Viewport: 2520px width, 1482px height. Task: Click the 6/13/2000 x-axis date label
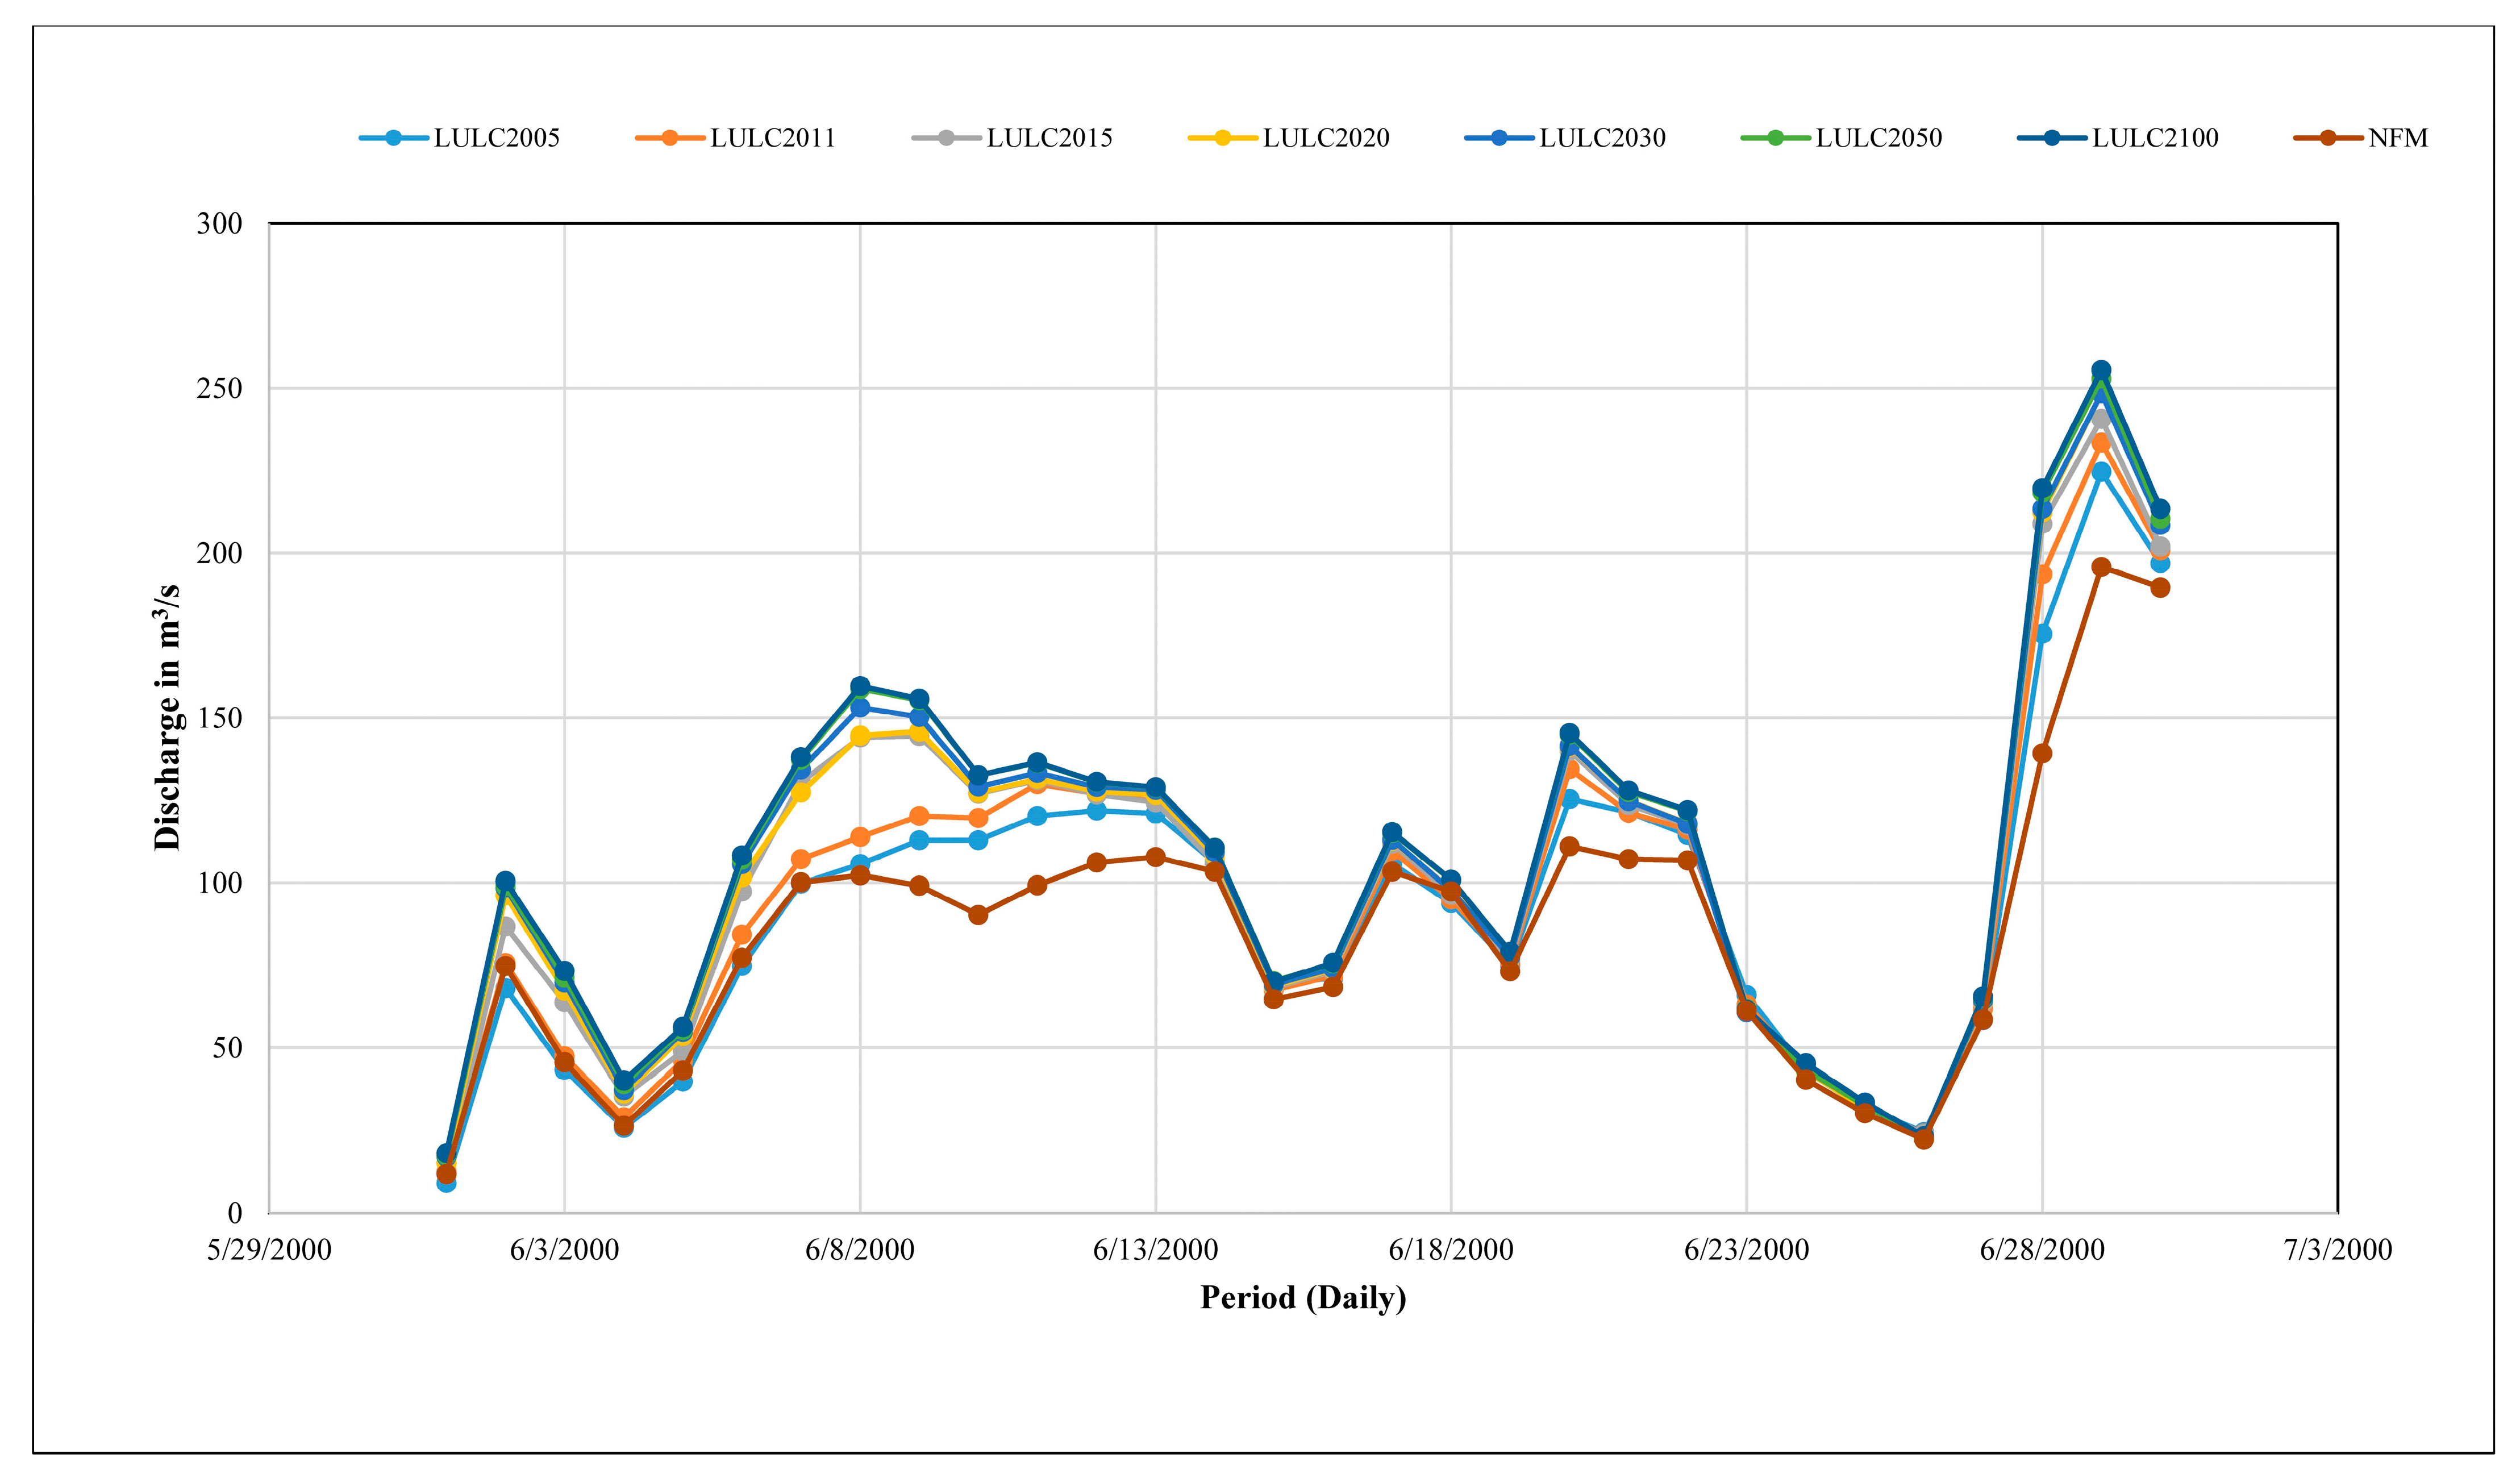coord(1155,1250)
